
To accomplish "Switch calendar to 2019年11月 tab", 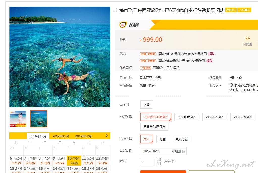I will 61,136.
